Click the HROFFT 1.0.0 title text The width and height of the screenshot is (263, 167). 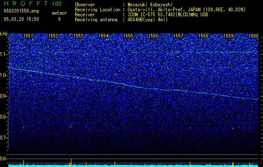(x=33, y=3)
